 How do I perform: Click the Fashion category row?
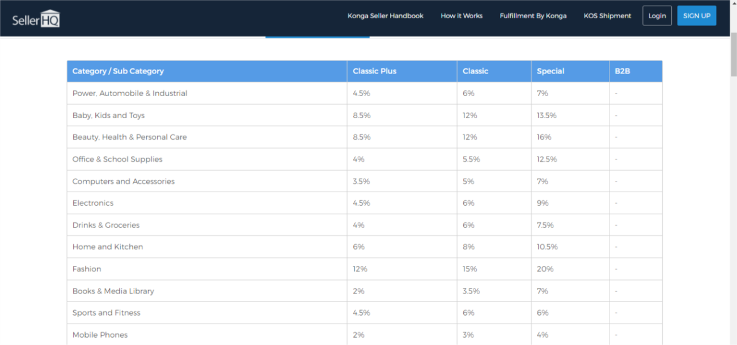(365, 269)
